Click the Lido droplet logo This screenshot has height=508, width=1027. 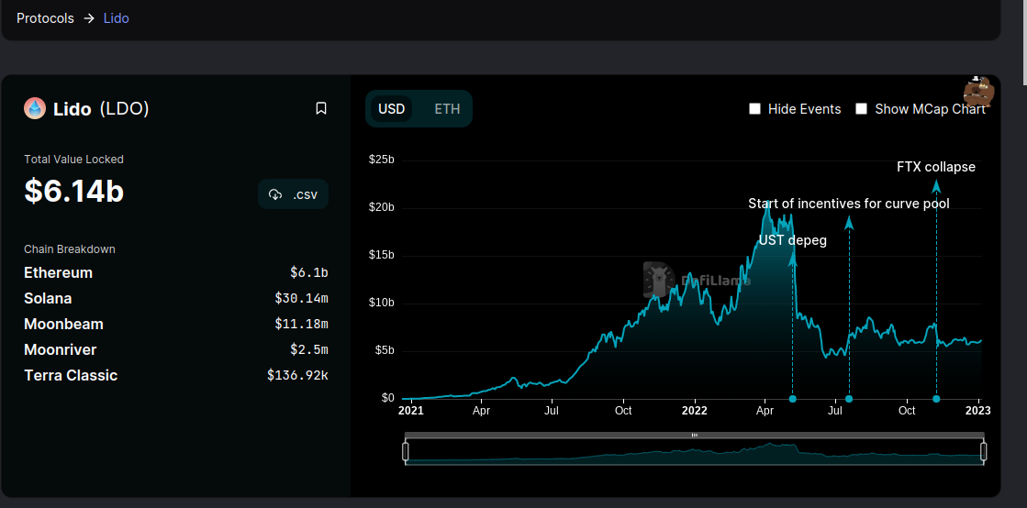click(x=35, y=109)
